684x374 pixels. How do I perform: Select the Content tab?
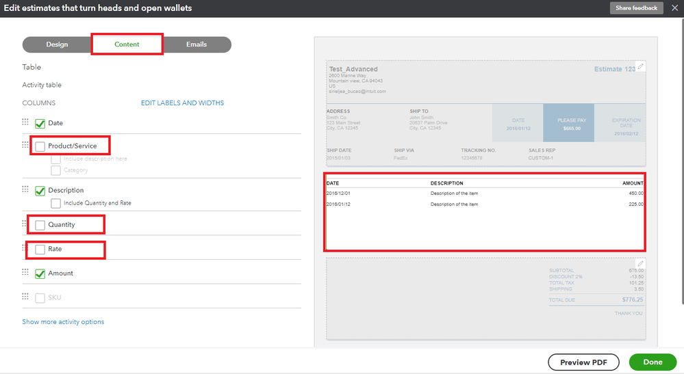coord(127,44)
